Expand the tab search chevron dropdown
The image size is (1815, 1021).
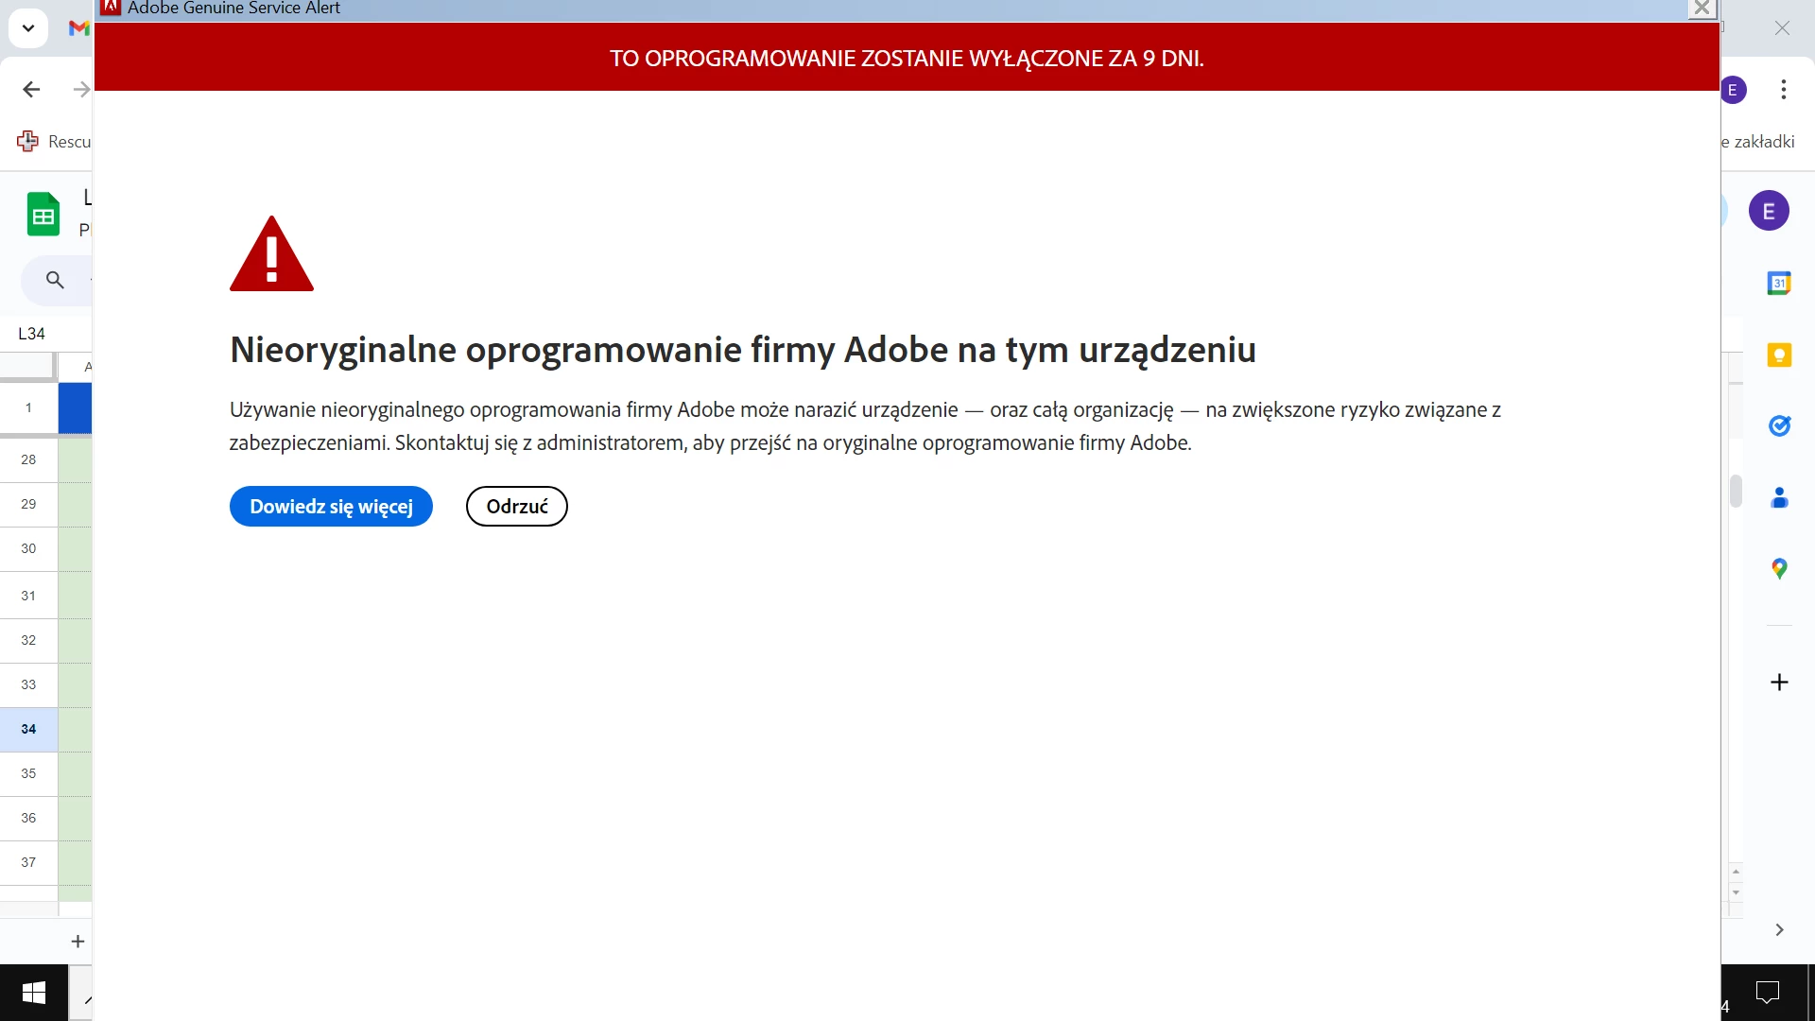28,28
